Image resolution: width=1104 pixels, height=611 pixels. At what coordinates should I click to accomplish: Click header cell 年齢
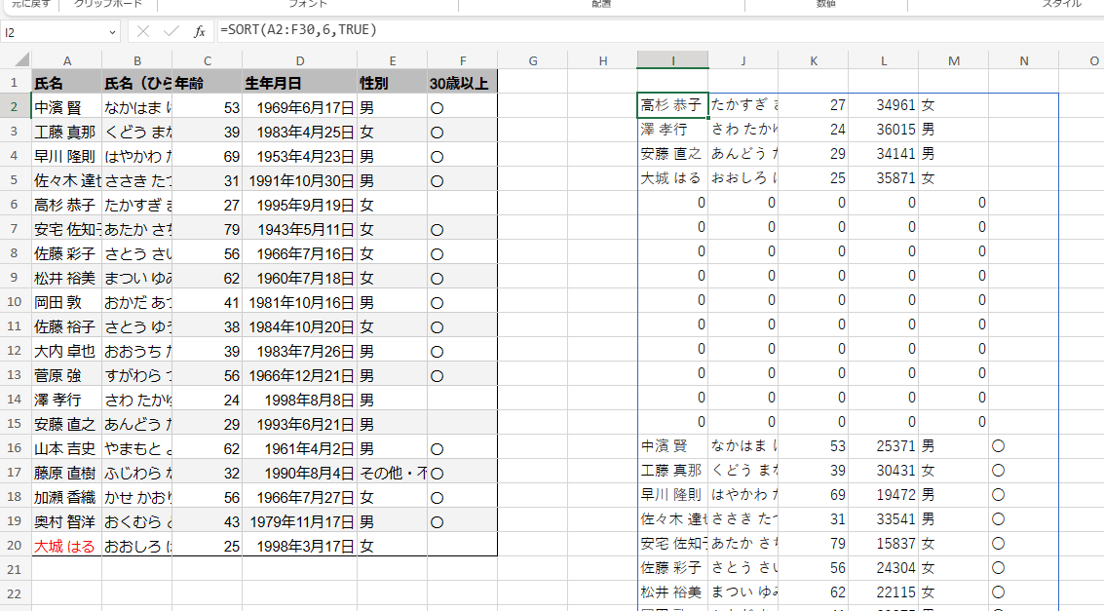point(207,83)
